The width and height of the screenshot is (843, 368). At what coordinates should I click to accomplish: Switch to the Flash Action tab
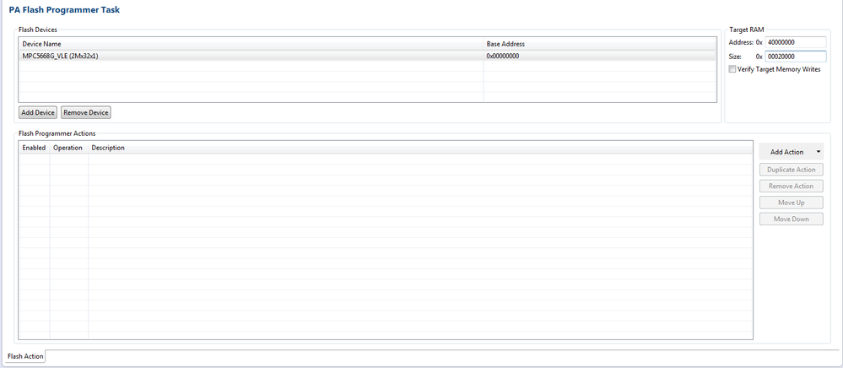point(25,356)
